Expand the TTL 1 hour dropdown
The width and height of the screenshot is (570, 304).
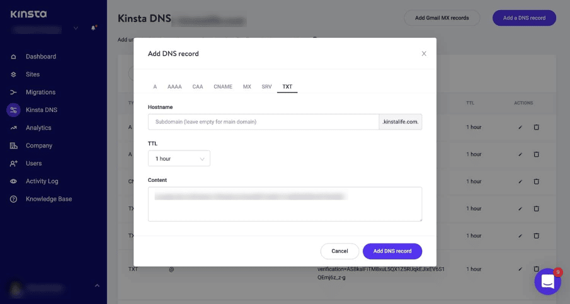point(179,159)
